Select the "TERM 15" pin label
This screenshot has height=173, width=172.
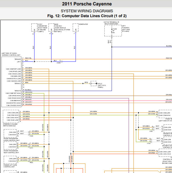(18, 91)
